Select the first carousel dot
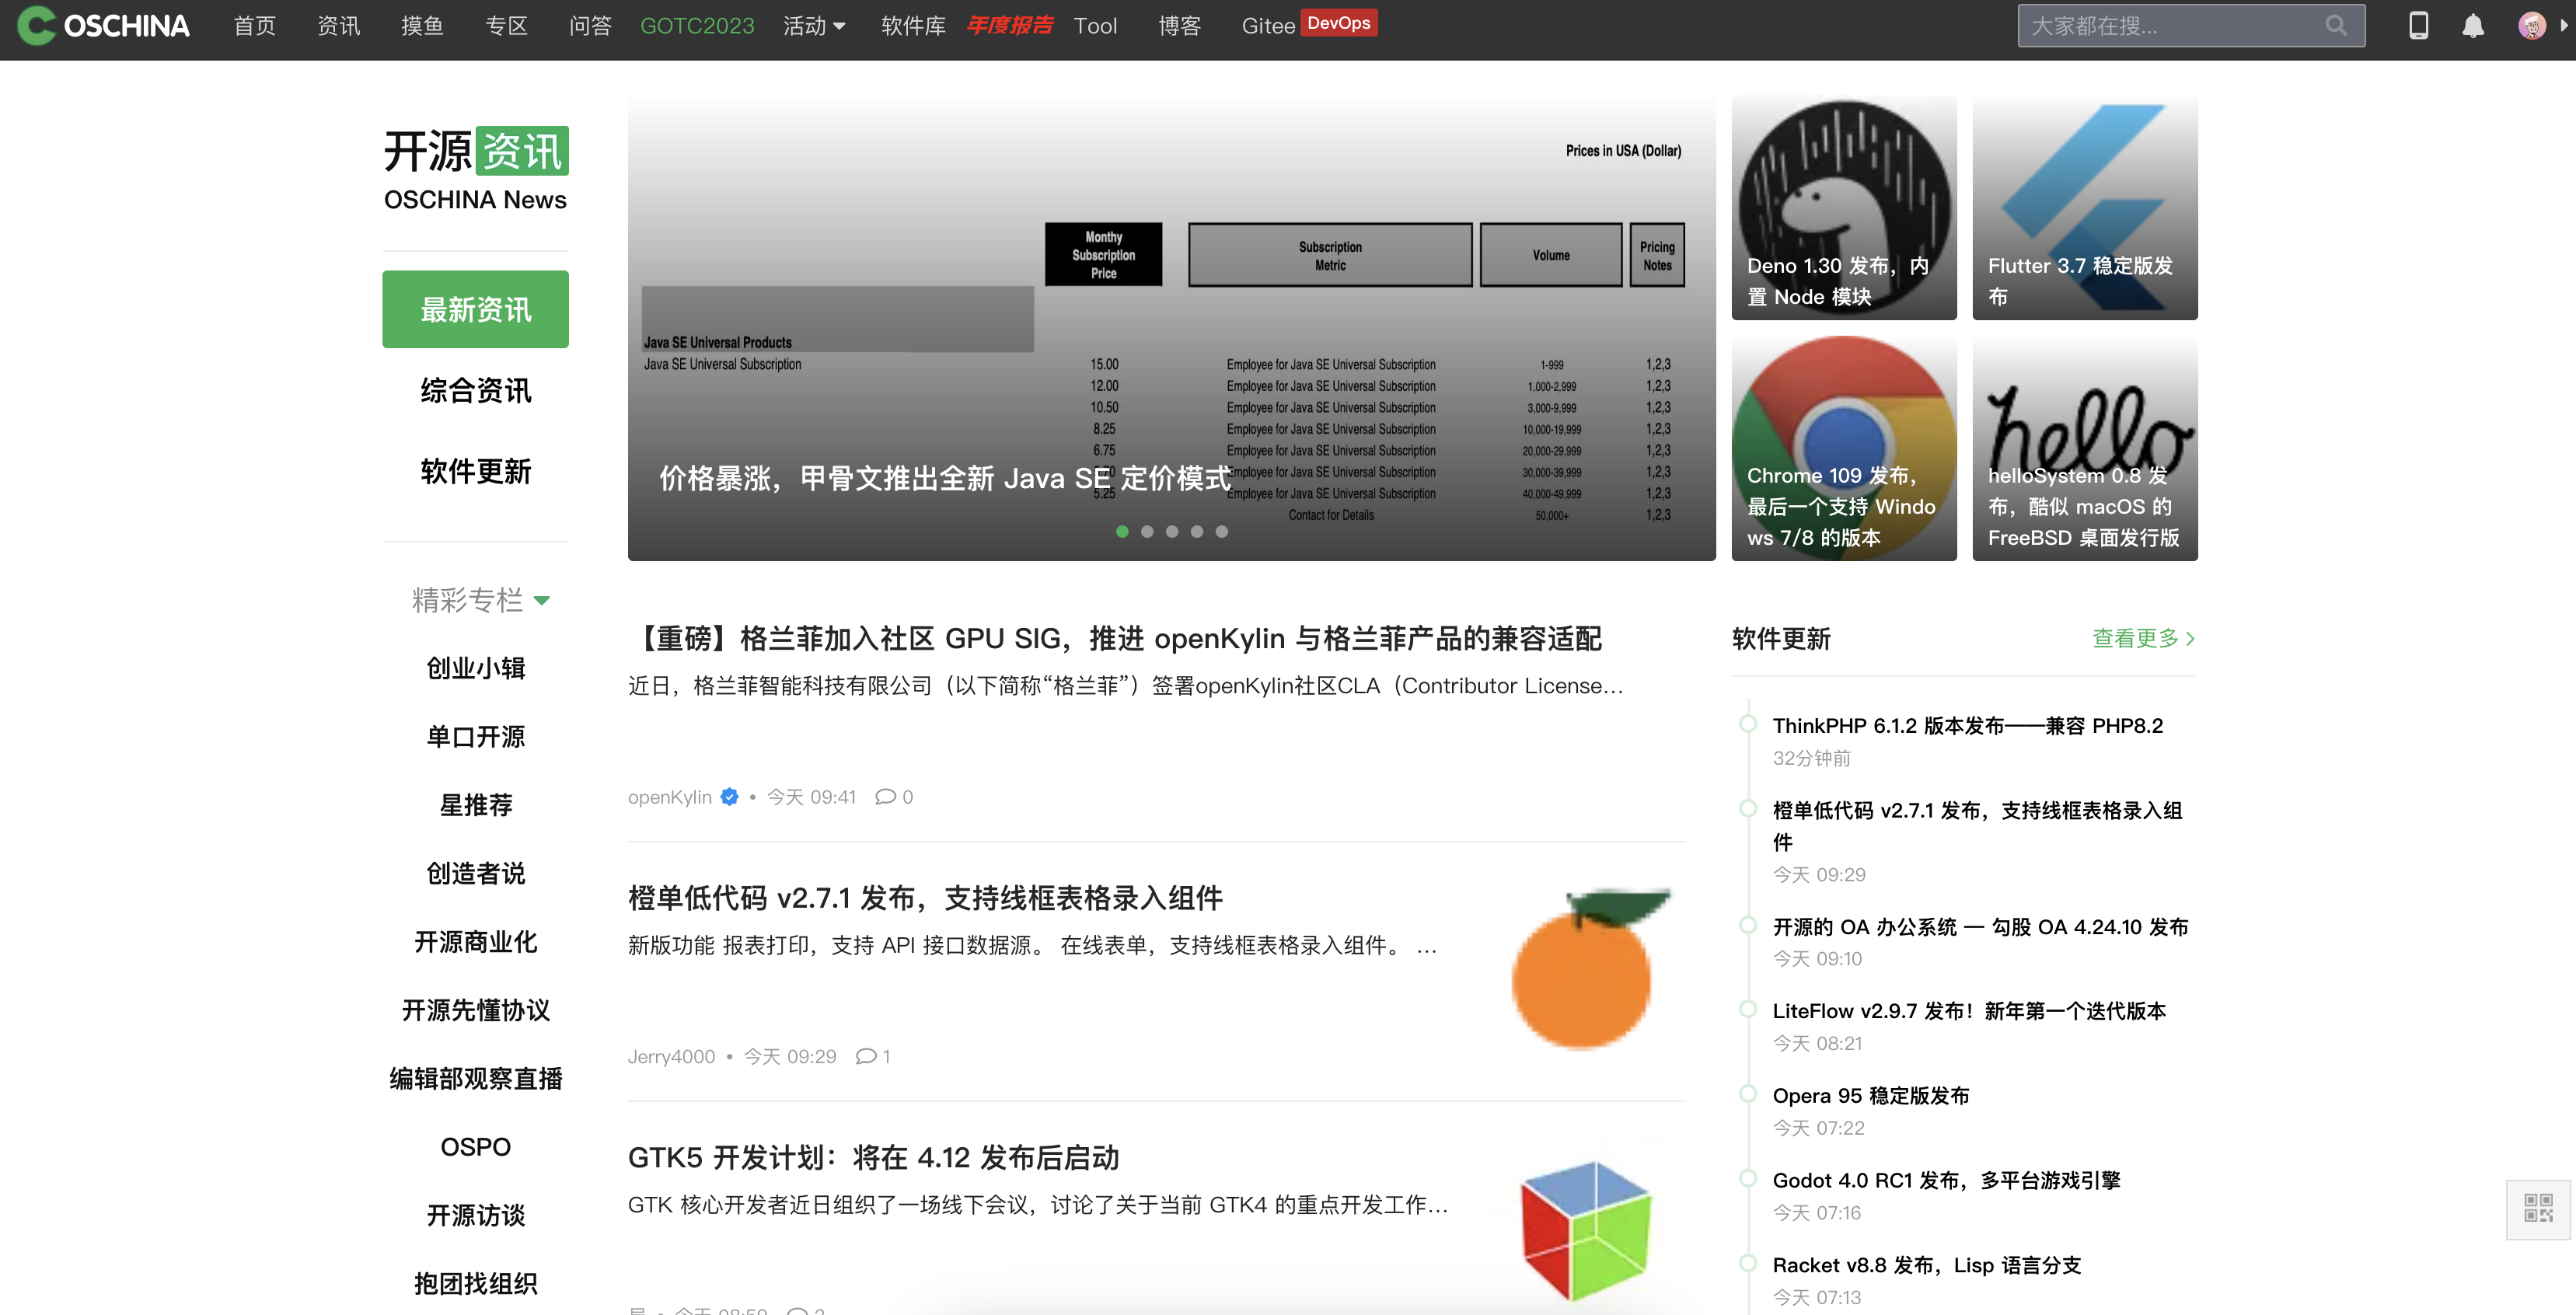The image size is (2576, 1315). [x=1122, y=531]
